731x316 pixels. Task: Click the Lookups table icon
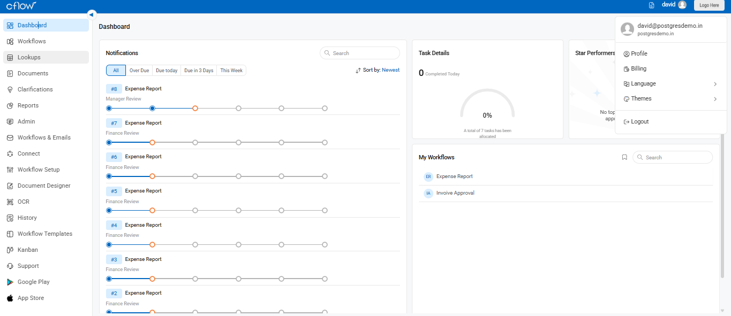coord(10,57)
